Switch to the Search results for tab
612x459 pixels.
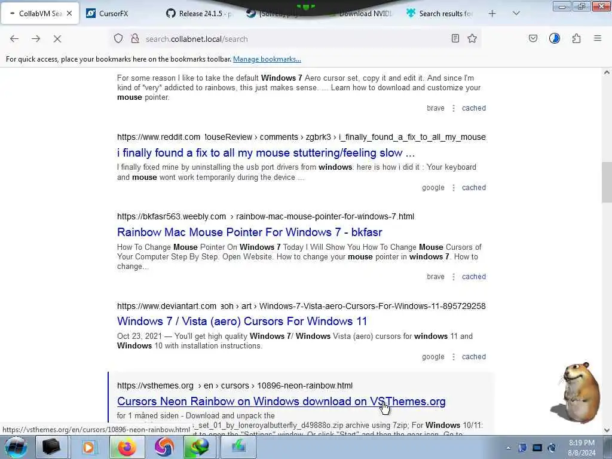439,14
